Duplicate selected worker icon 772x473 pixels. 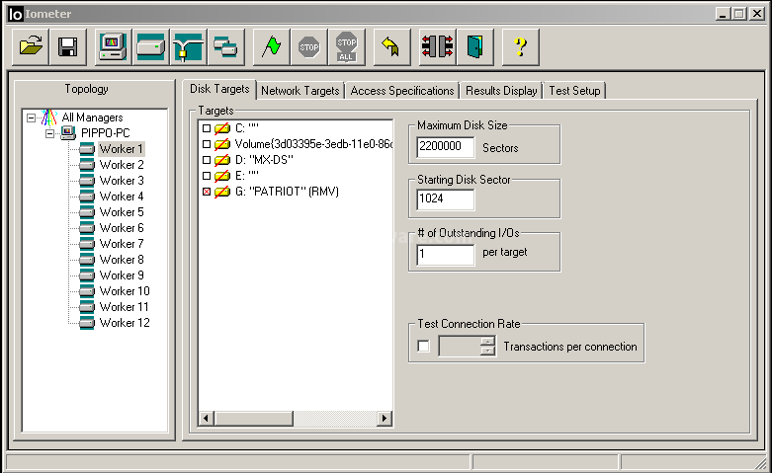tap(226, 47)
